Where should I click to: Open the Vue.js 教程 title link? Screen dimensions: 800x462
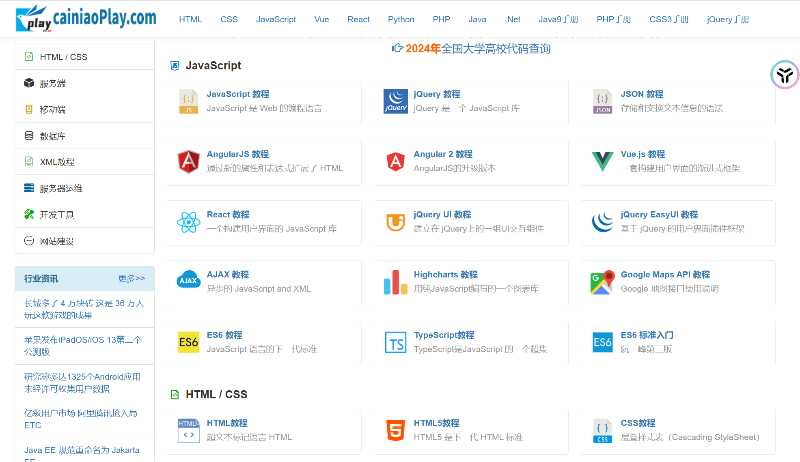[643, 154]
